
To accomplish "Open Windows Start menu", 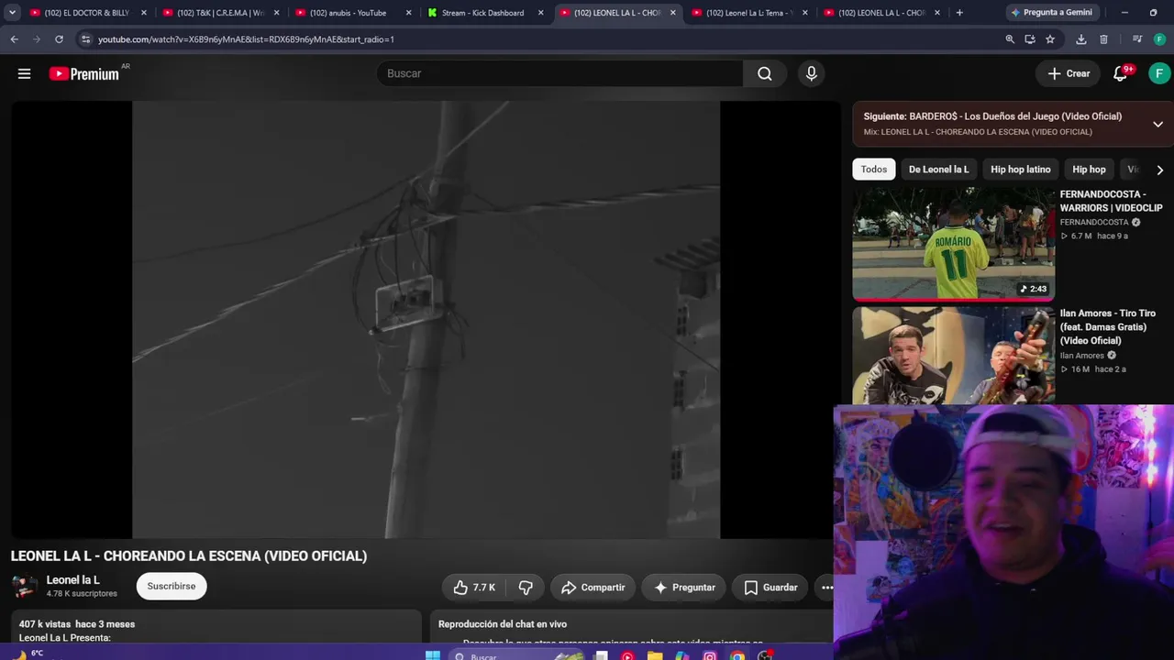I will tap(433, 655).
